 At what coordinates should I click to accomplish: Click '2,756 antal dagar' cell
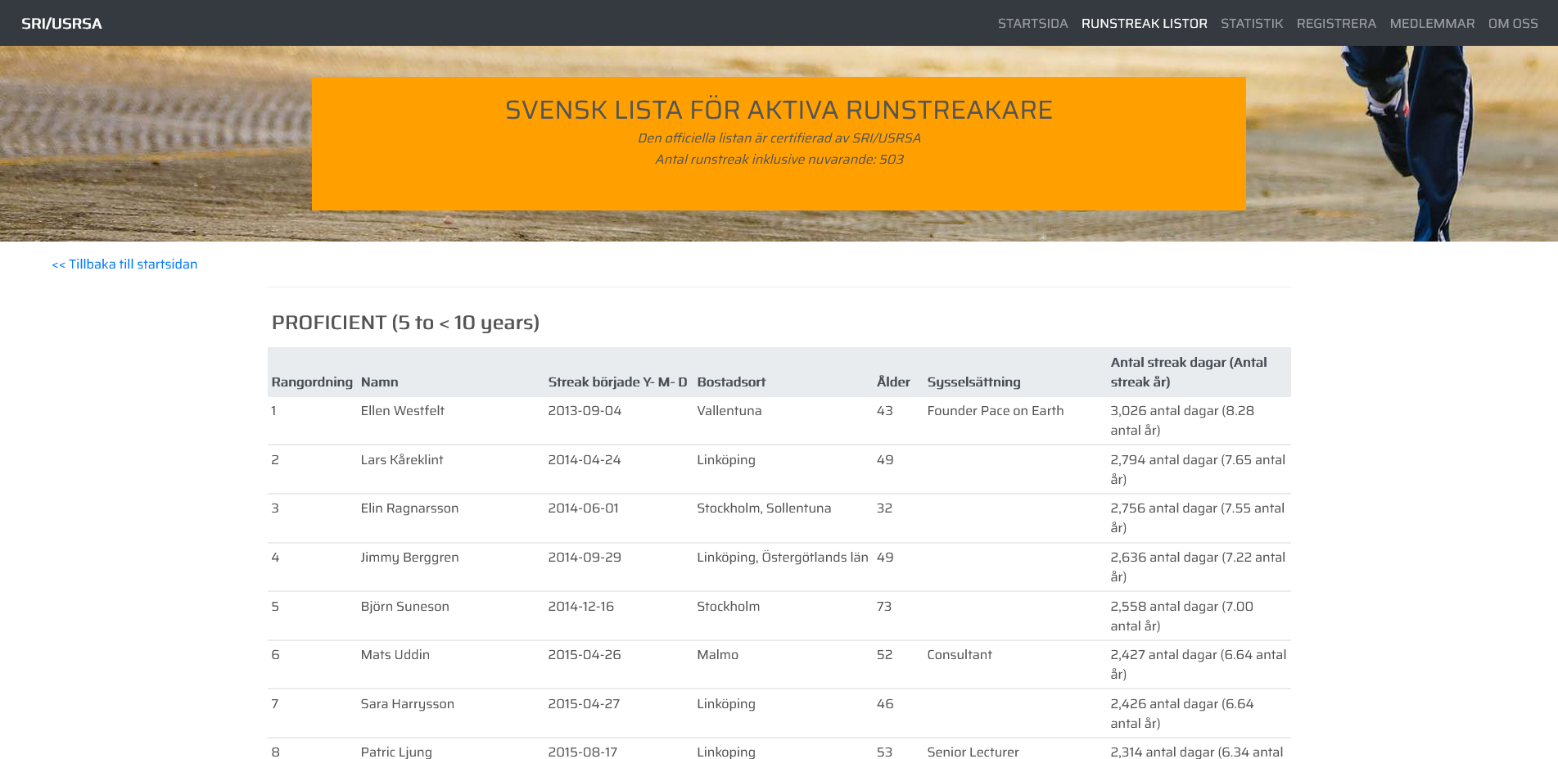click(x=1197, y=517)
